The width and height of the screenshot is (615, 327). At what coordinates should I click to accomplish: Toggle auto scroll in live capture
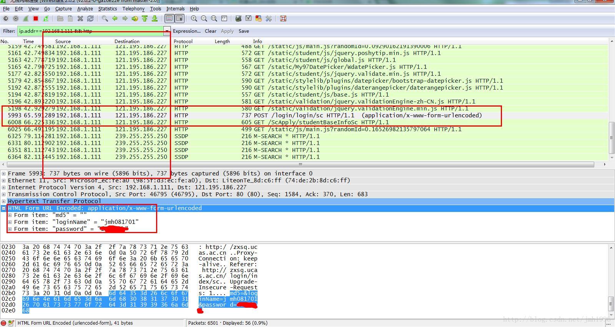(179, 18)
